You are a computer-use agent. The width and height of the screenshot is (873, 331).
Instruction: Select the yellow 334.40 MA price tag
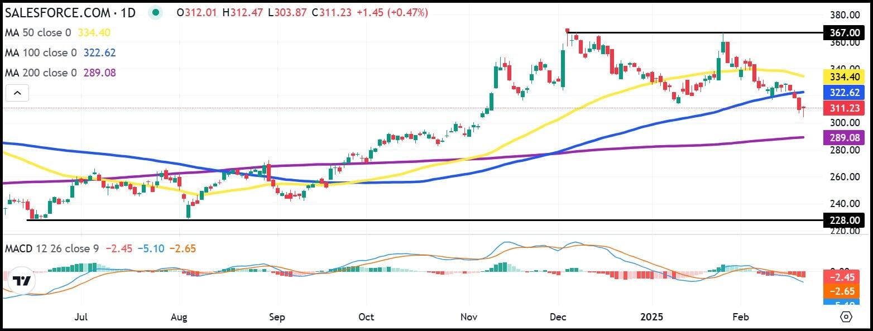point(844,77)
